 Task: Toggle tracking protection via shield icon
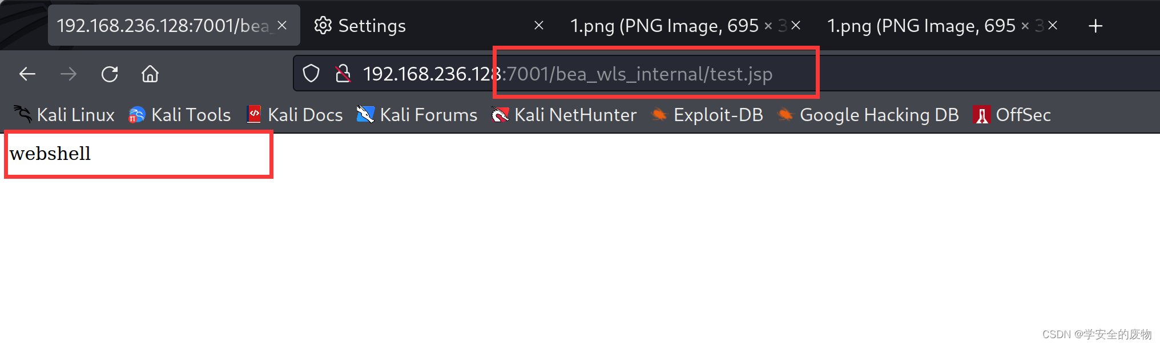click(311, 73)
